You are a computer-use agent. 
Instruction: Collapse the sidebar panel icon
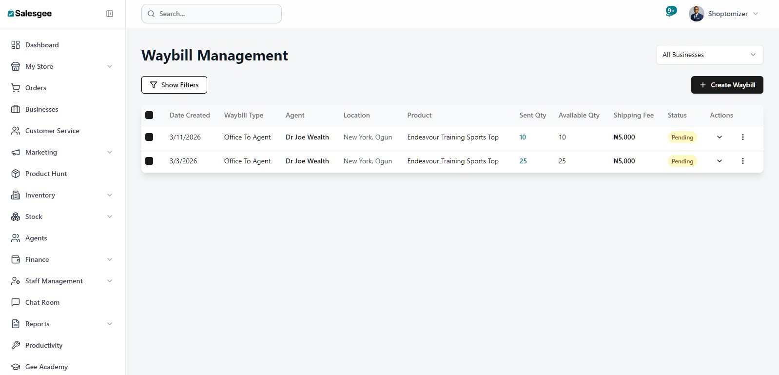[x=110, y=14]
